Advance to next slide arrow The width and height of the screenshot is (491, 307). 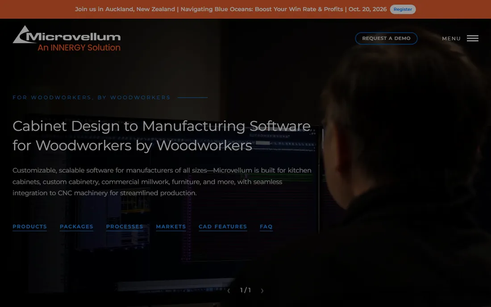click(262, 291)
